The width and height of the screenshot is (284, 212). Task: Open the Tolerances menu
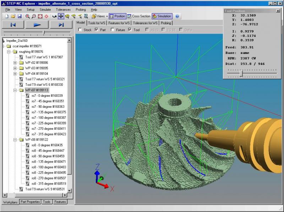click(x=63, y=10)
